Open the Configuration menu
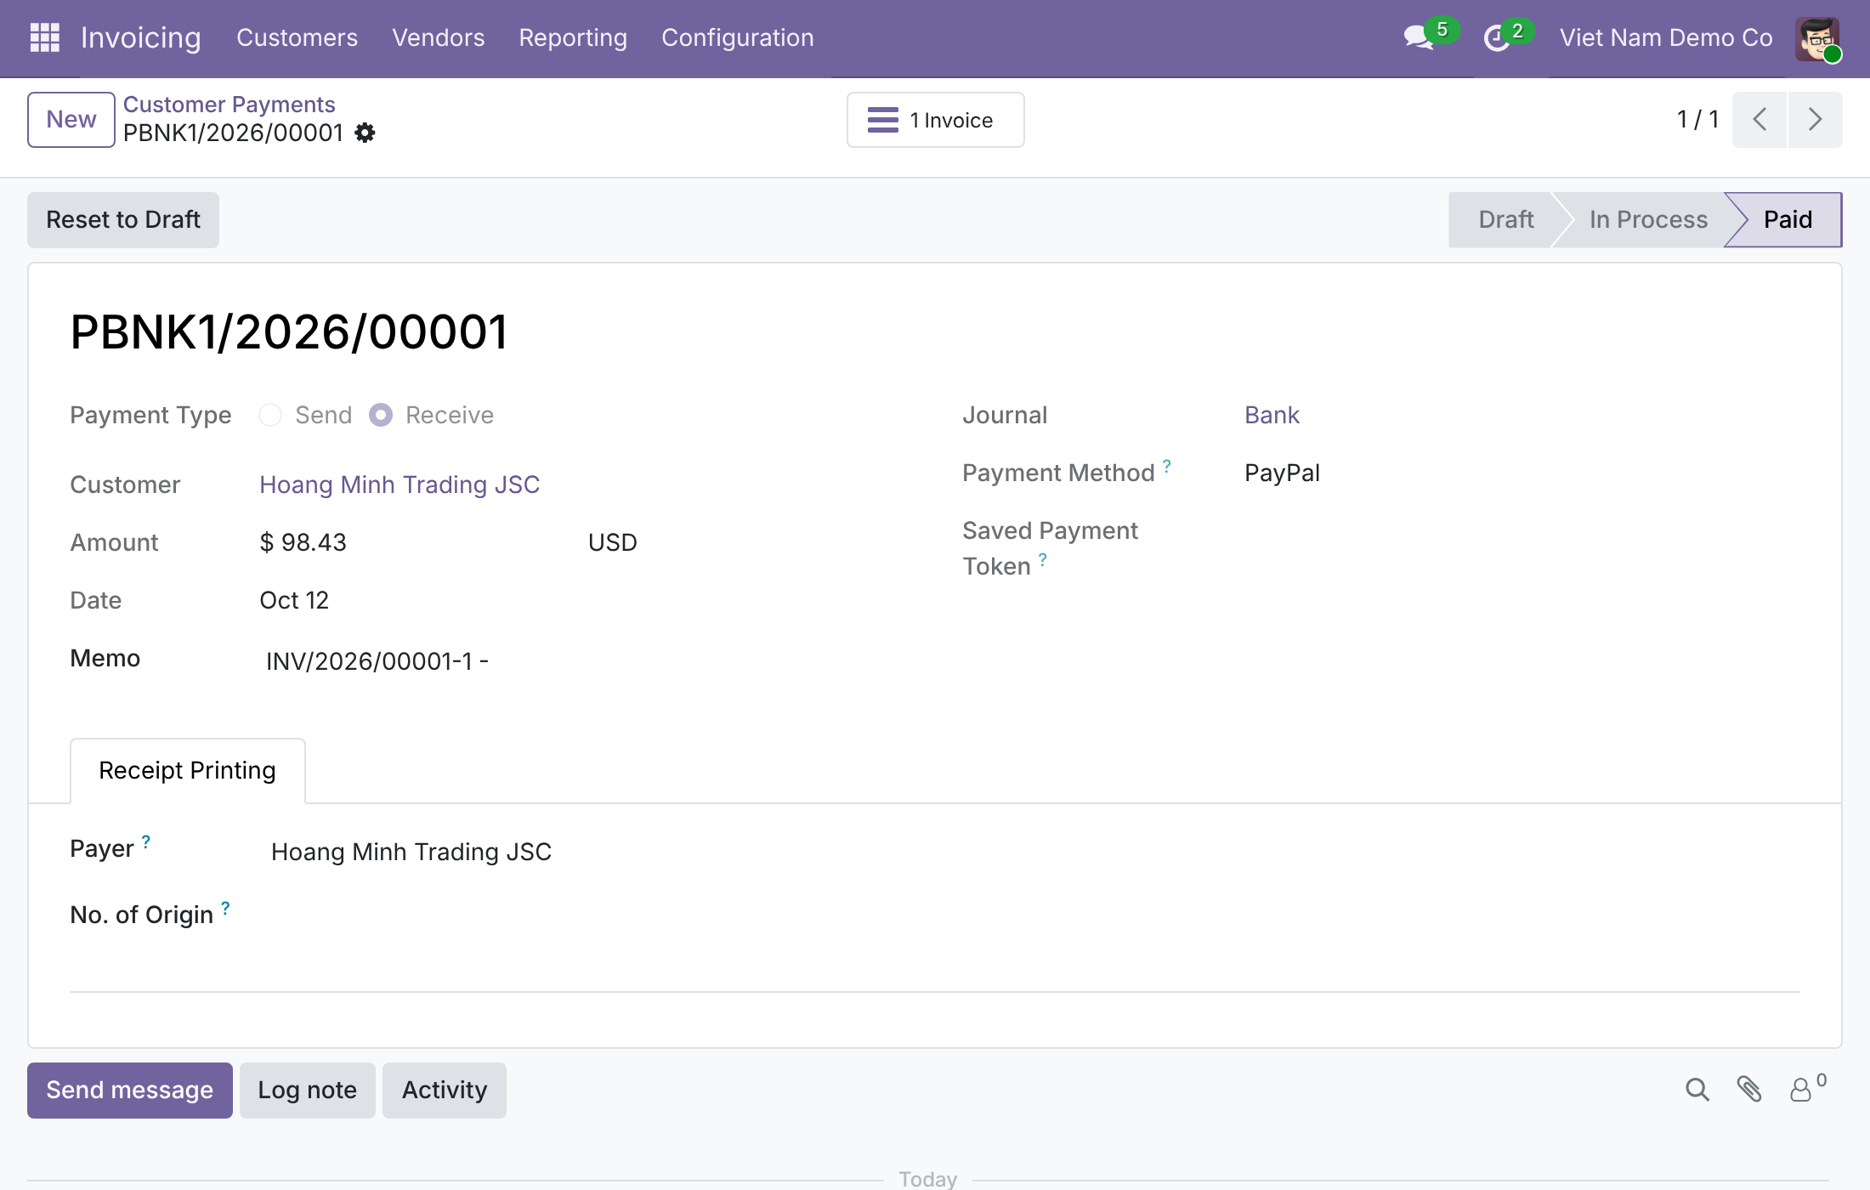 [737, 37]
